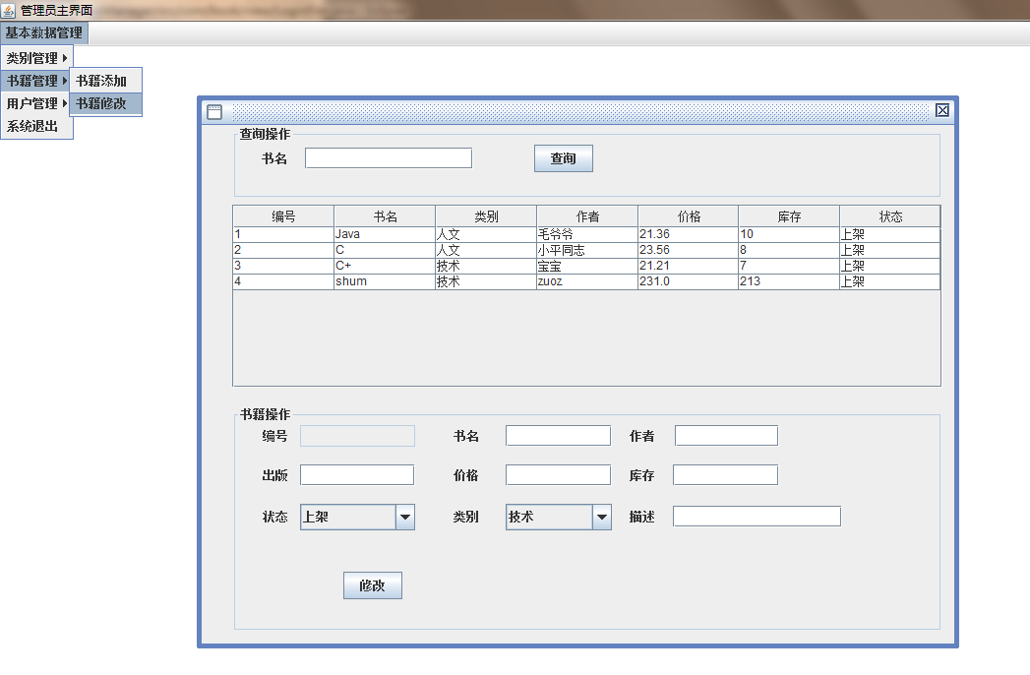Close the internal book edit frame

click(x=942, y=110)
